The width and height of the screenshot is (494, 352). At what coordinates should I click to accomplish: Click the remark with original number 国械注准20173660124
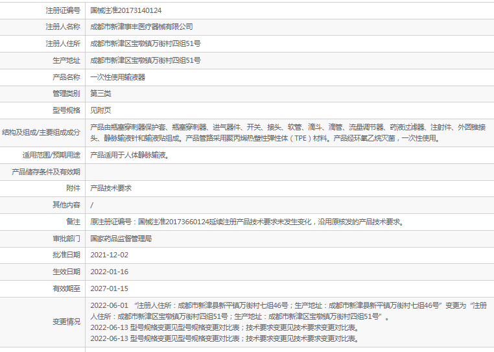(247, 222)
